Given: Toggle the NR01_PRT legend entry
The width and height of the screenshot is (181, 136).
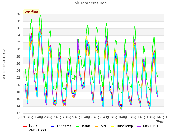Looking at the screenshot, I should [x=148, y=126].
